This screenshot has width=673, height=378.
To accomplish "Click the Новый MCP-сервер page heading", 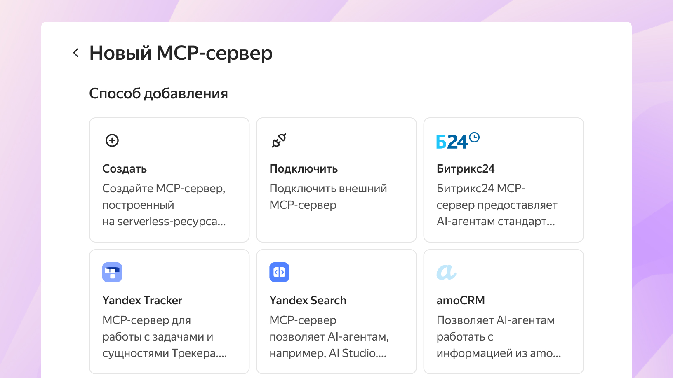I will [181, 53].
